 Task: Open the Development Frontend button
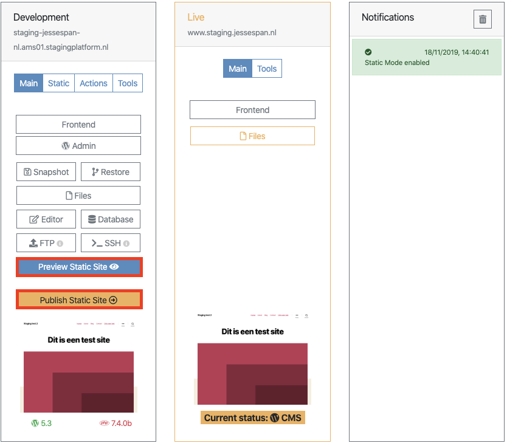coord(78,125)
